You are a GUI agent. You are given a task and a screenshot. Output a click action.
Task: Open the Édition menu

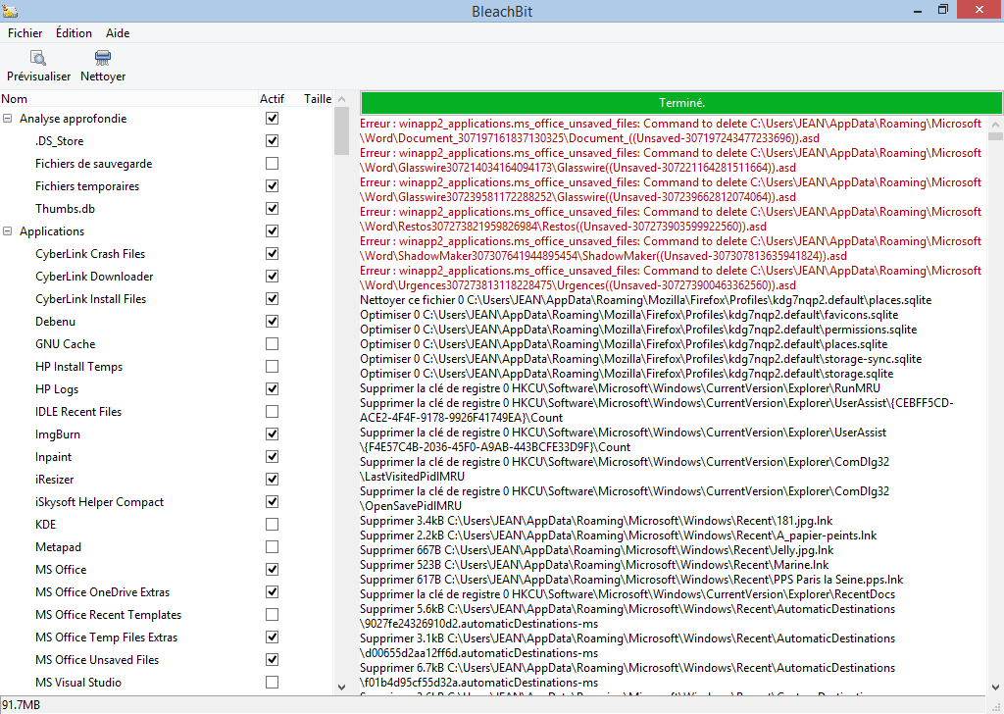click(74, 32)
